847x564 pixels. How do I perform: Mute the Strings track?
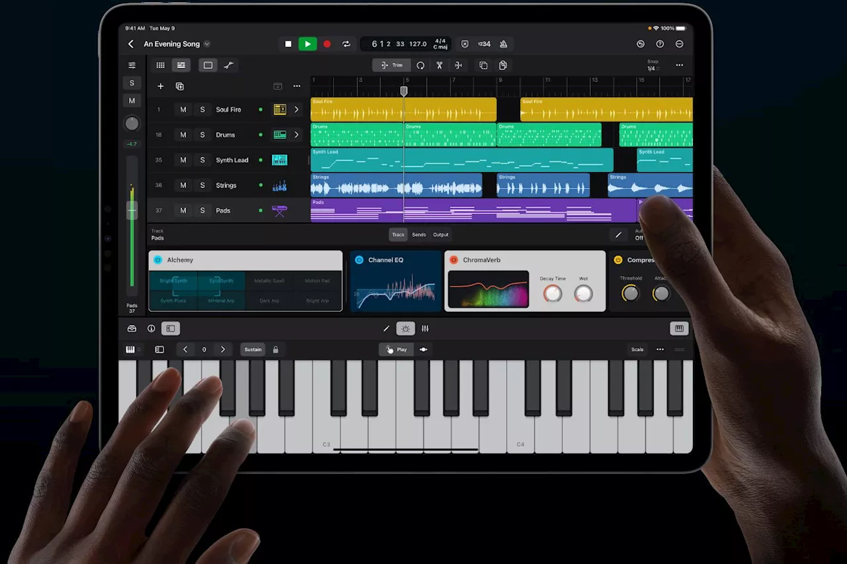(x=183, y=185)
